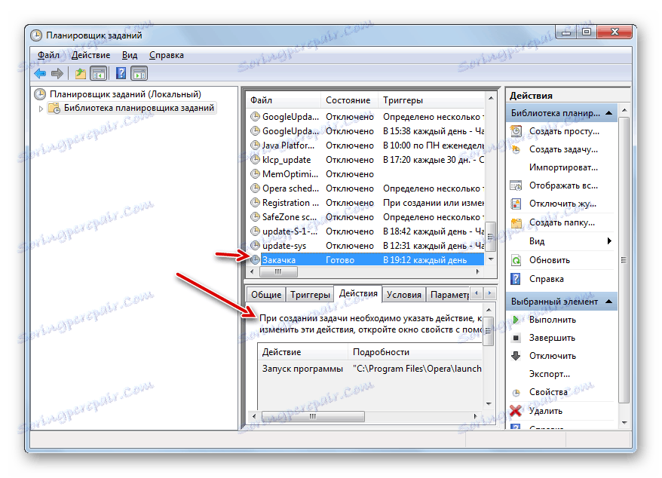The width and height of the screenshot is (662, 478).
Task: Select the update-S-1-... task row
Action: coord(366,231)
